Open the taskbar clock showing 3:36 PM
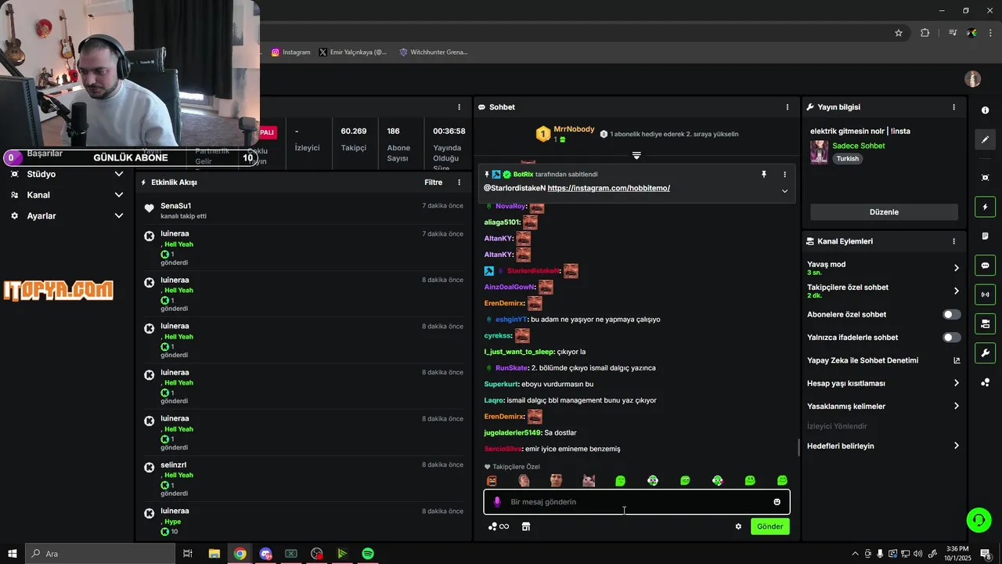 [x=957, y=553]
